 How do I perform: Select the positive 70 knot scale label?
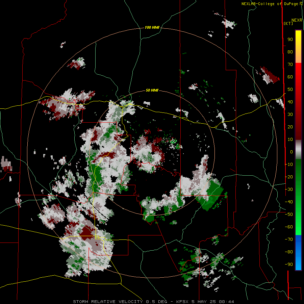tap(290, 65)
